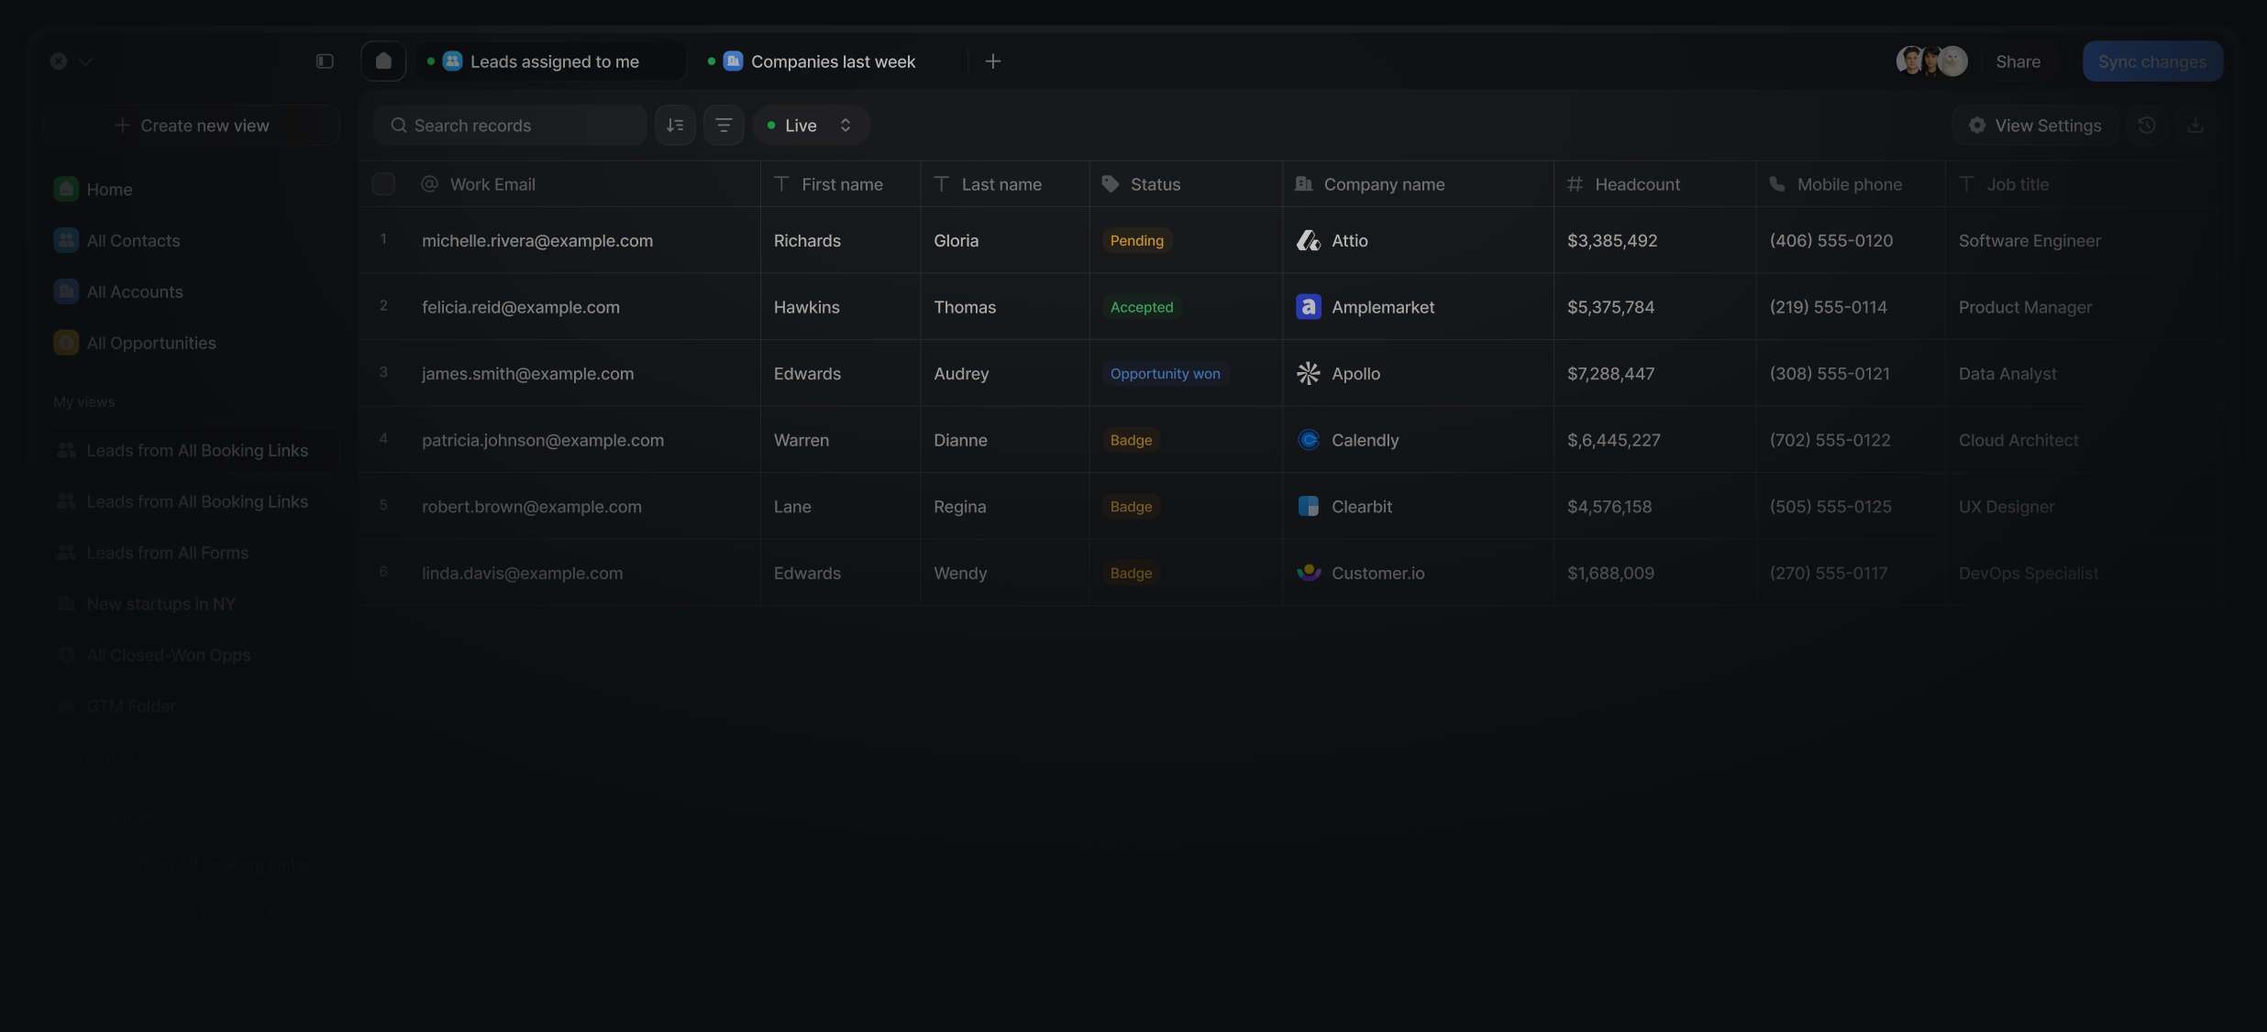Add a new tab with plus icon
2267x1032 pixels.
(993, 61)
